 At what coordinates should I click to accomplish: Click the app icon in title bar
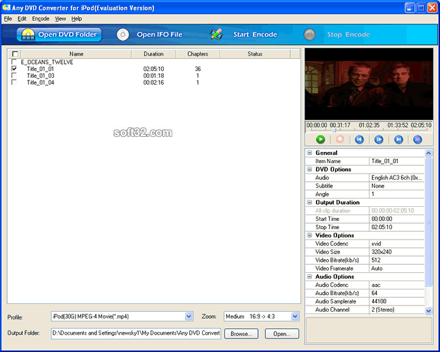point(6,8)
